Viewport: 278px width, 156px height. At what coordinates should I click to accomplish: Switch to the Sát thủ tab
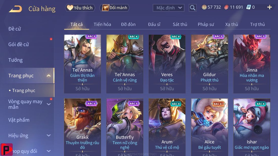click(x=180, y=24)
